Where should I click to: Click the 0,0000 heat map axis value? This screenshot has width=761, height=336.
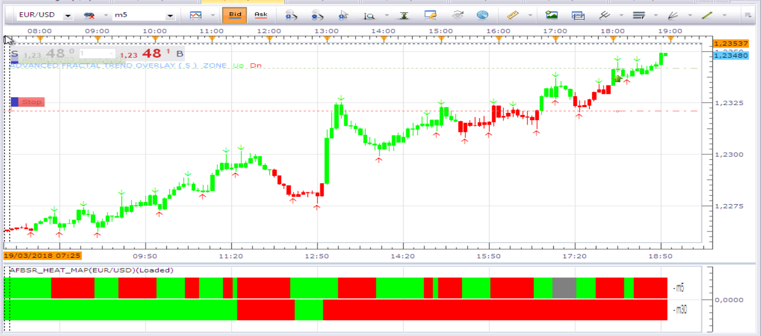pos(729,300)
